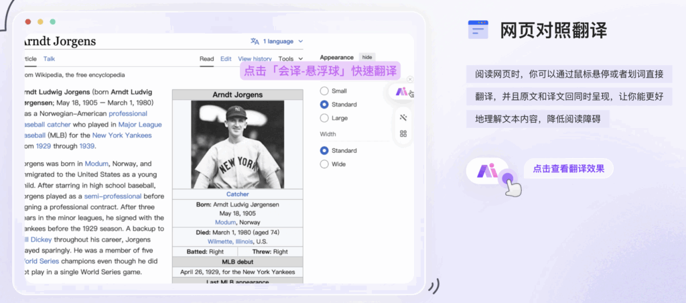Select the Small text size radio button
This screenshot has width=686, height=303.
(x=324, y=91)
